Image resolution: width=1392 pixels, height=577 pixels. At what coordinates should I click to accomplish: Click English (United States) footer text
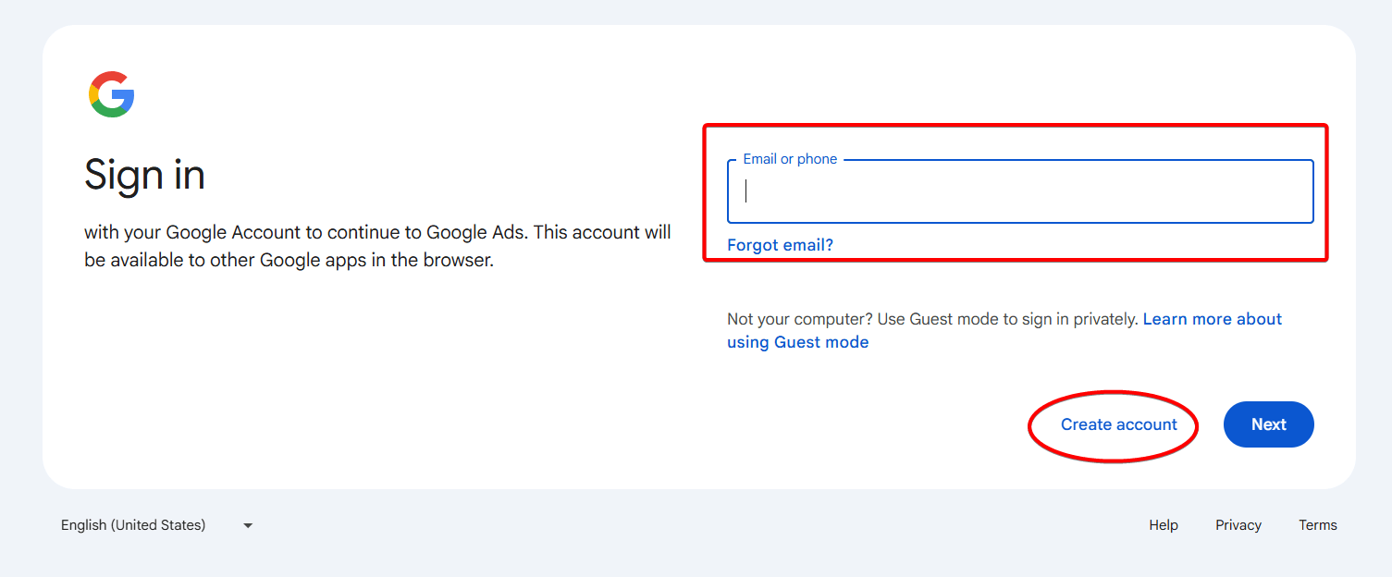[x=133, y=524]
